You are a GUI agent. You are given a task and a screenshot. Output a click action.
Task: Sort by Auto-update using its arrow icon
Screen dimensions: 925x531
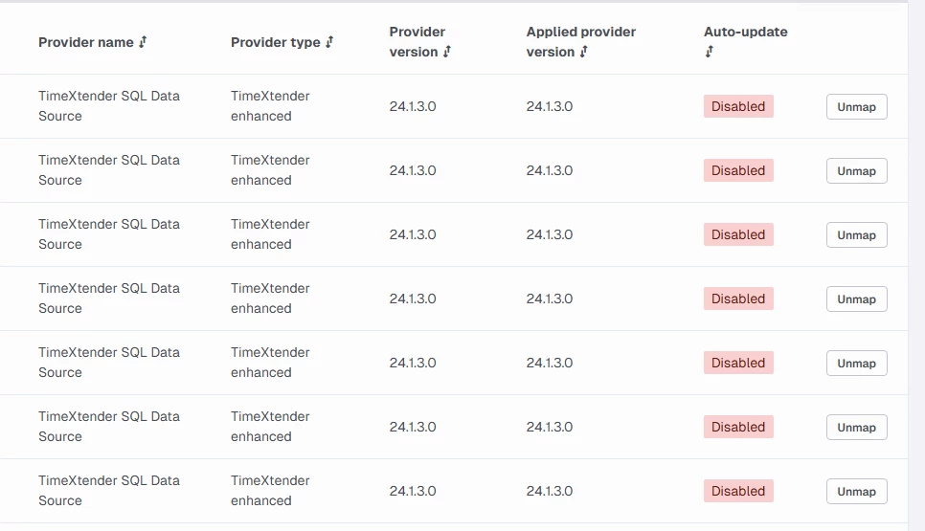[x=710, y=52]
